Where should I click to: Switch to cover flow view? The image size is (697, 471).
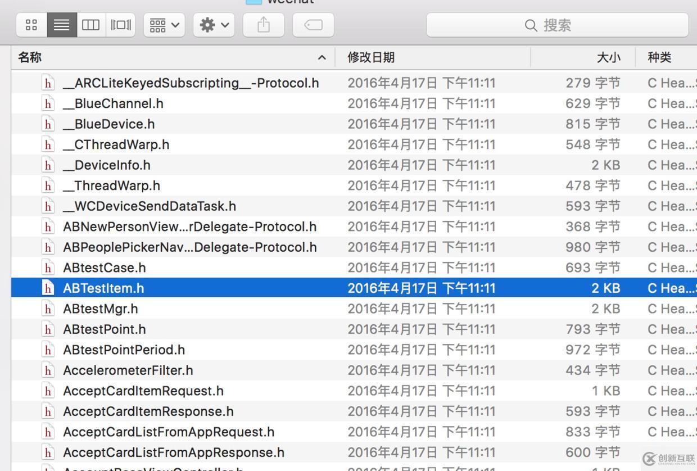121,25
